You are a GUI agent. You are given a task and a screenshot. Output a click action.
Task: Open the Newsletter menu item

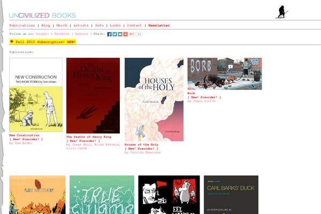click(x=159, y=25)
